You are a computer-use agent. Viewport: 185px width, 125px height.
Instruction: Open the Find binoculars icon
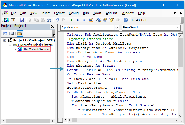click(x=49, y=20)
